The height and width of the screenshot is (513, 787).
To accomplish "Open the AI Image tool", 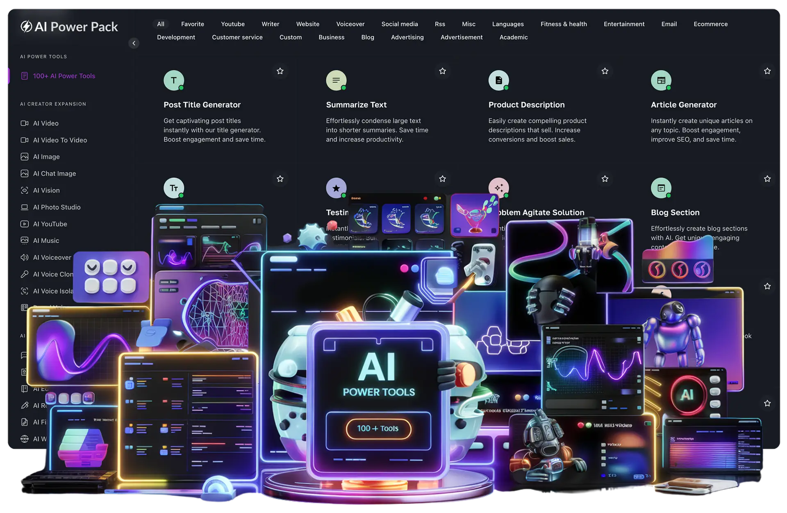I will point(46,157).
